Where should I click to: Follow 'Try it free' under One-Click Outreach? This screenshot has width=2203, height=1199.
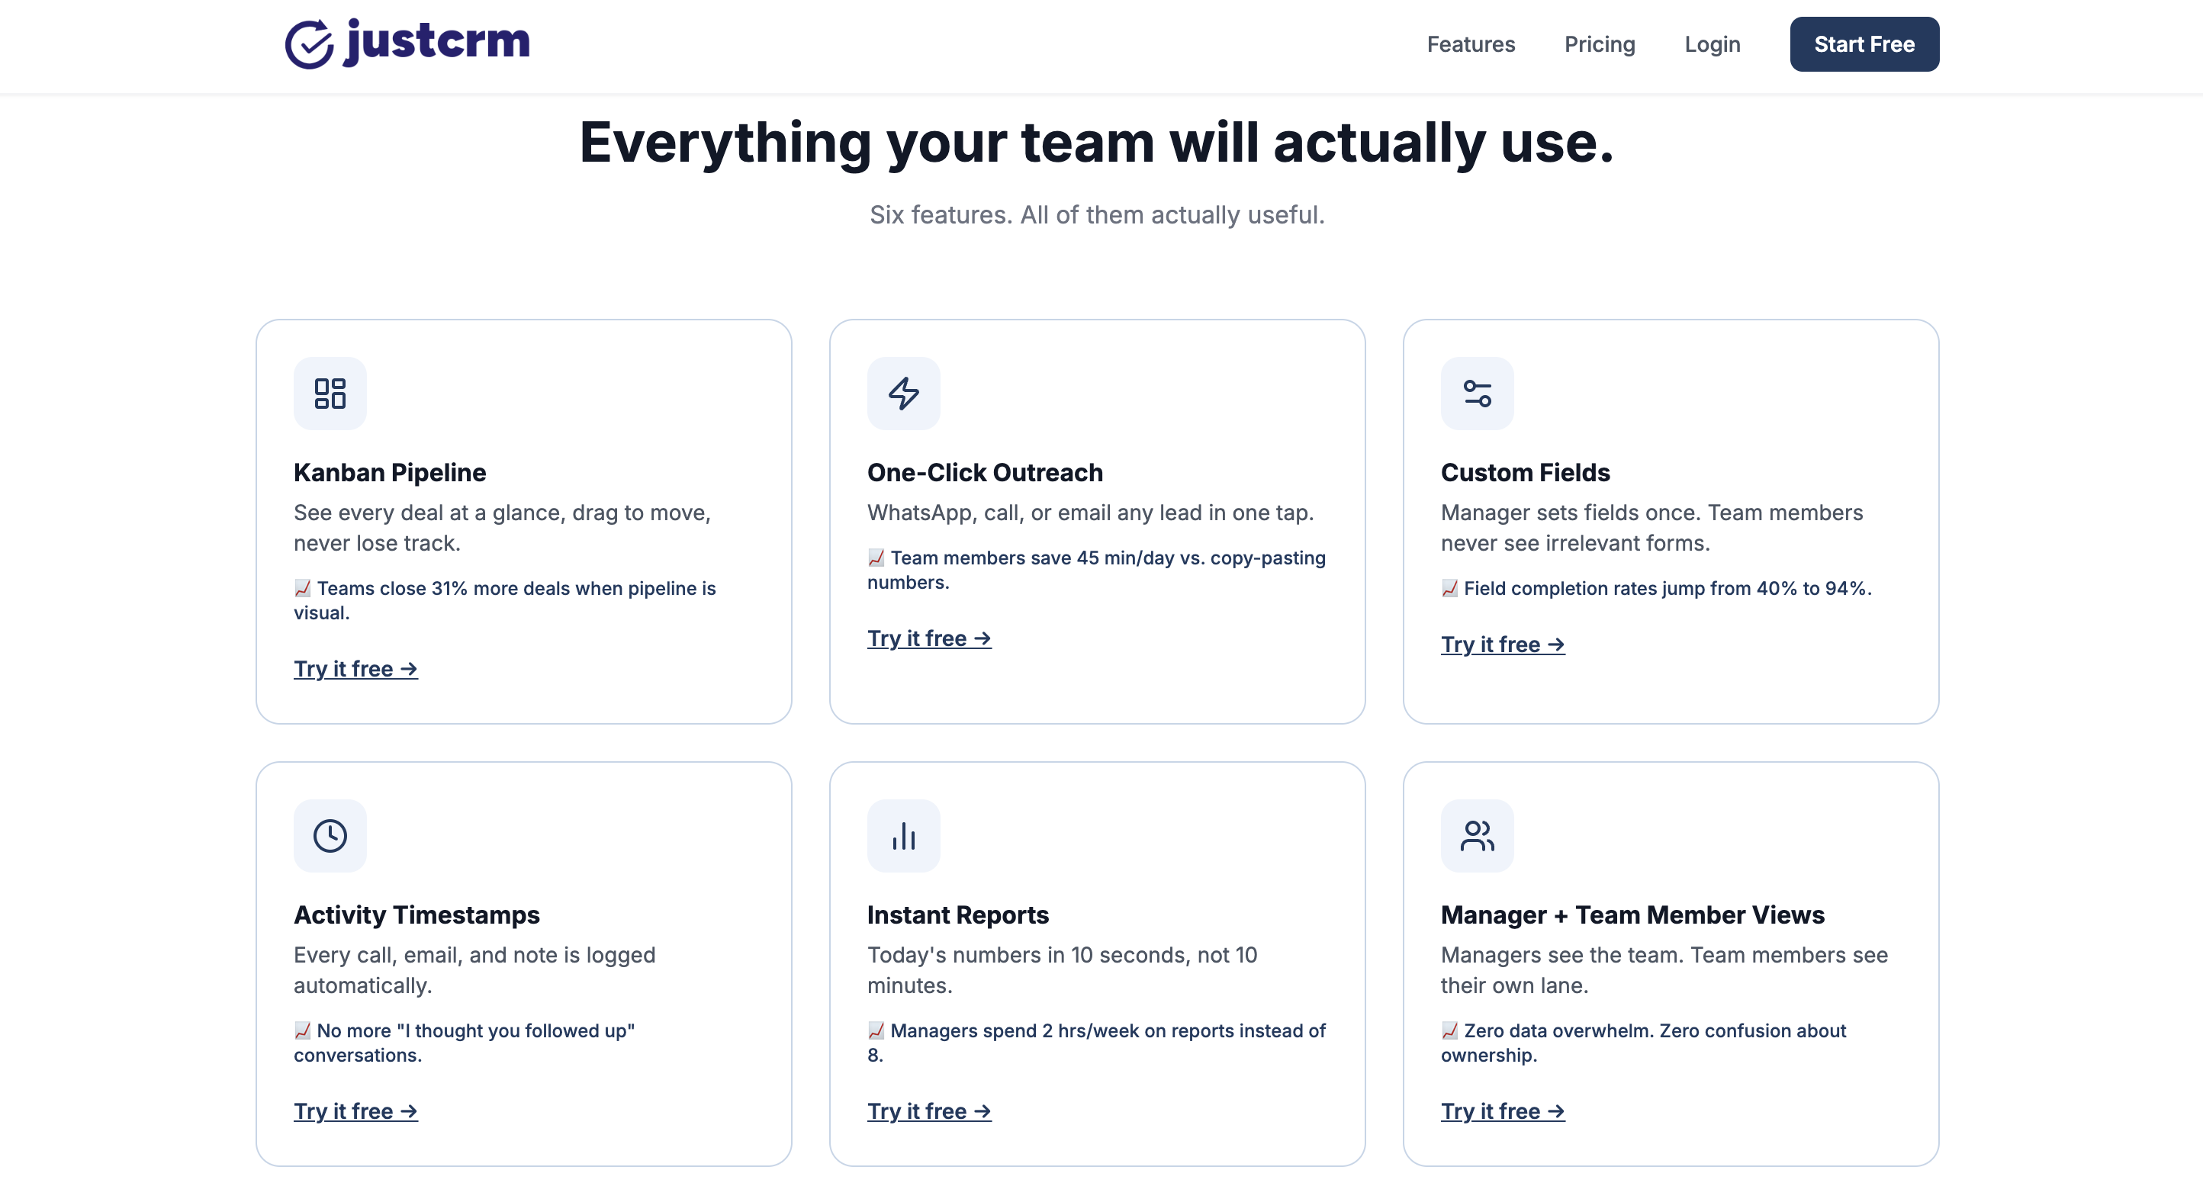click(x=929, y=638)
